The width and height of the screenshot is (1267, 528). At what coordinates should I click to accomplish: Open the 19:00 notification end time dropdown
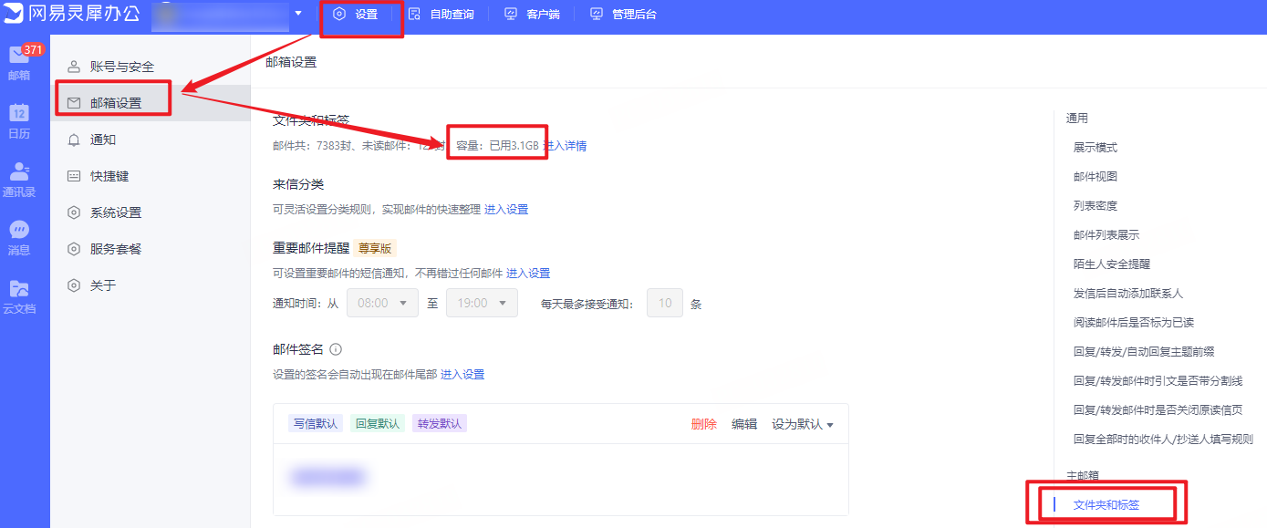tap(483, 302)
